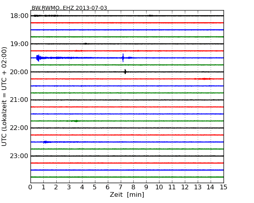Image resolution: width=254 pixels, height=203 pixels.
Task: Click x-axis tick label 4
Action: (x=82, y=187)
